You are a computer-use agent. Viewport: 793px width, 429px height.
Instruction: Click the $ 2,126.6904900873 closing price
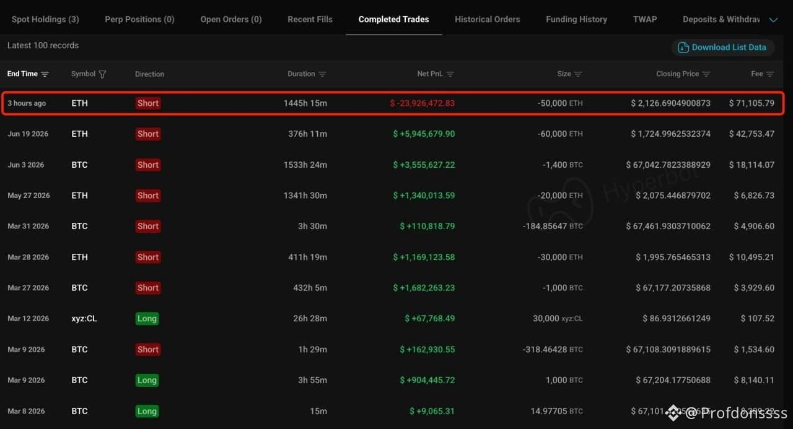click(671, 103)
